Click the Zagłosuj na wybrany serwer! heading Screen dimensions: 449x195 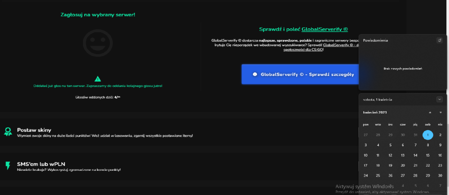(x=97, y=15)
